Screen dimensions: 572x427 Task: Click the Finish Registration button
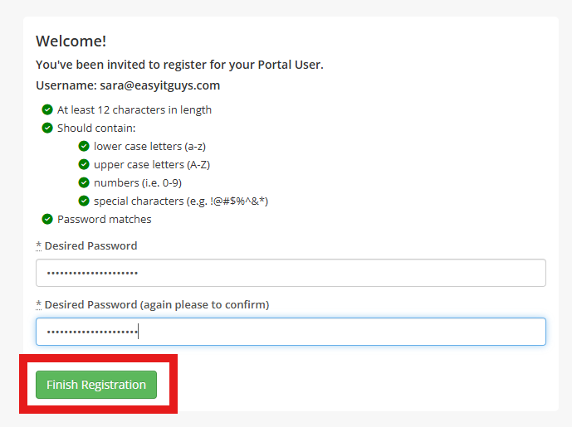[96, 385]
